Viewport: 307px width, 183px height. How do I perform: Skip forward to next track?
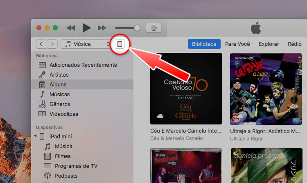[102, 28]
